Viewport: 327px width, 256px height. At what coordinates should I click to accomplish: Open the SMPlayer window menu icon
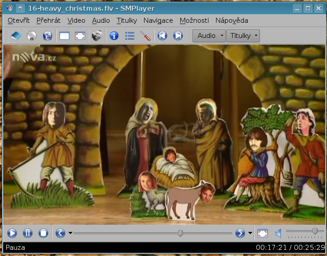click(x=9, y=8)
